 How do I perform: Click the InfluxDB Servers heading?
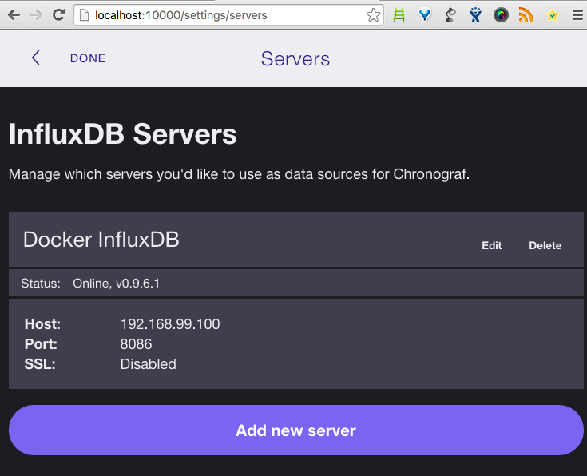pos(123,134)
